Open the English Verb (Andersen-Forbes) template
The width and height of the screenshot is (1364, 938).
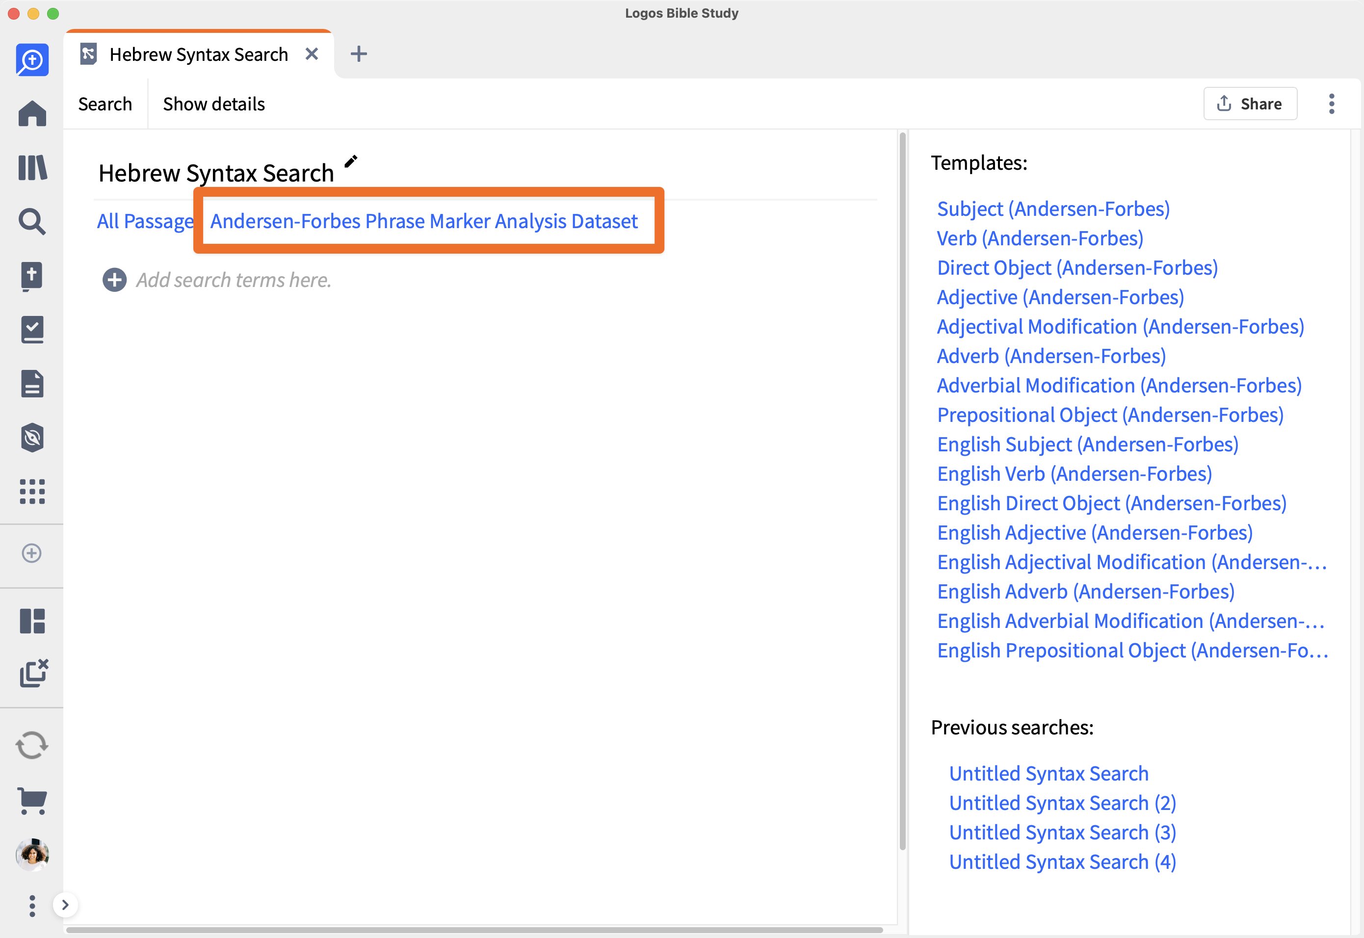tap(1075, 474)
